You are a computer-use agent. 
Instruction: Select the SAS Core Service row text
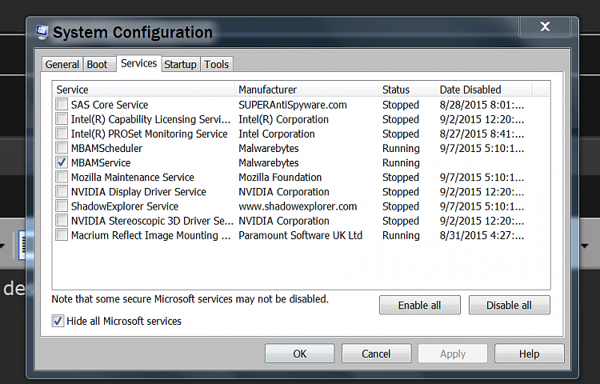(x=110, y=105)
